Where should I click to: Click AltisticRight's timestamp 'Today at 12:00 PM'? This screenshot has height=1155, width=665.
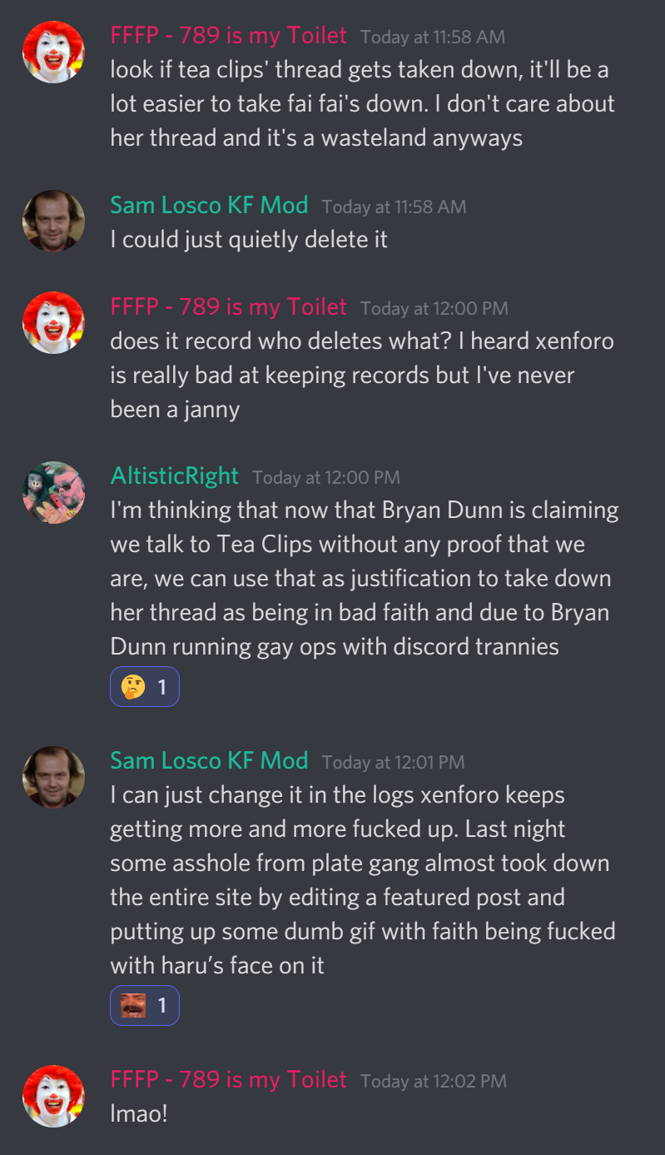pos(326,477)
